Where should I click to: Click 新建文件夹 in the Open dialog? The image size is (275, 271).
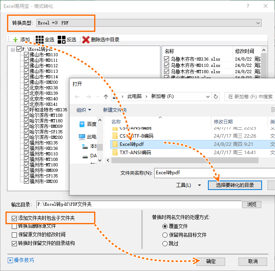coord(115,110)
